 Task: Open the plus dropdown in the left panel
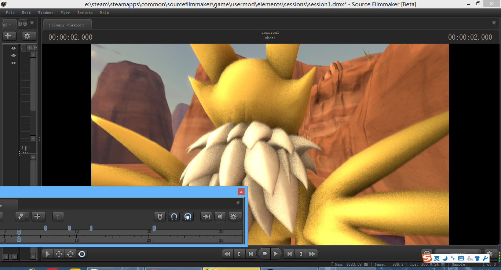point(9,36)
